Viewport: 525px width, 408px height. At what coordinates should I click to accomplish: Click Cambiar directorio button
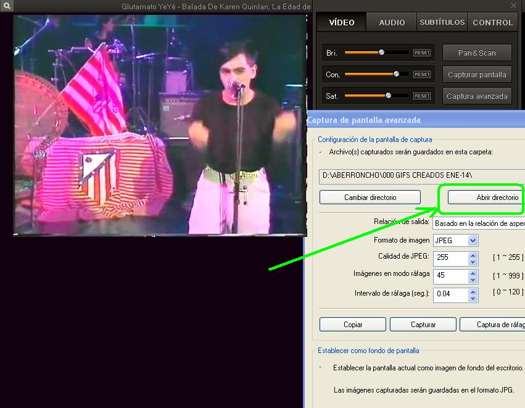[370, 198]
